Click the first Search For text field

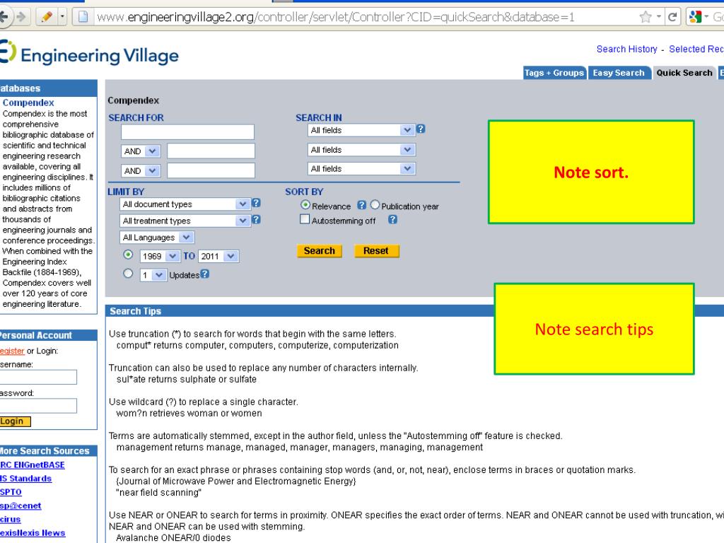click(187, 132)
